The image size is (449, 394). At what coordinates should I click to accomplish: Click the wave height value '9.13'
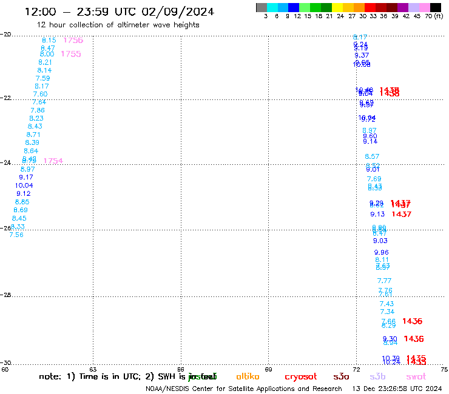click(x=377, y=215)
